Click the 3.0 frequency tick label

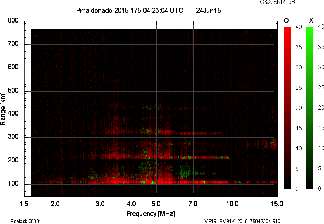tap(100, 204)
